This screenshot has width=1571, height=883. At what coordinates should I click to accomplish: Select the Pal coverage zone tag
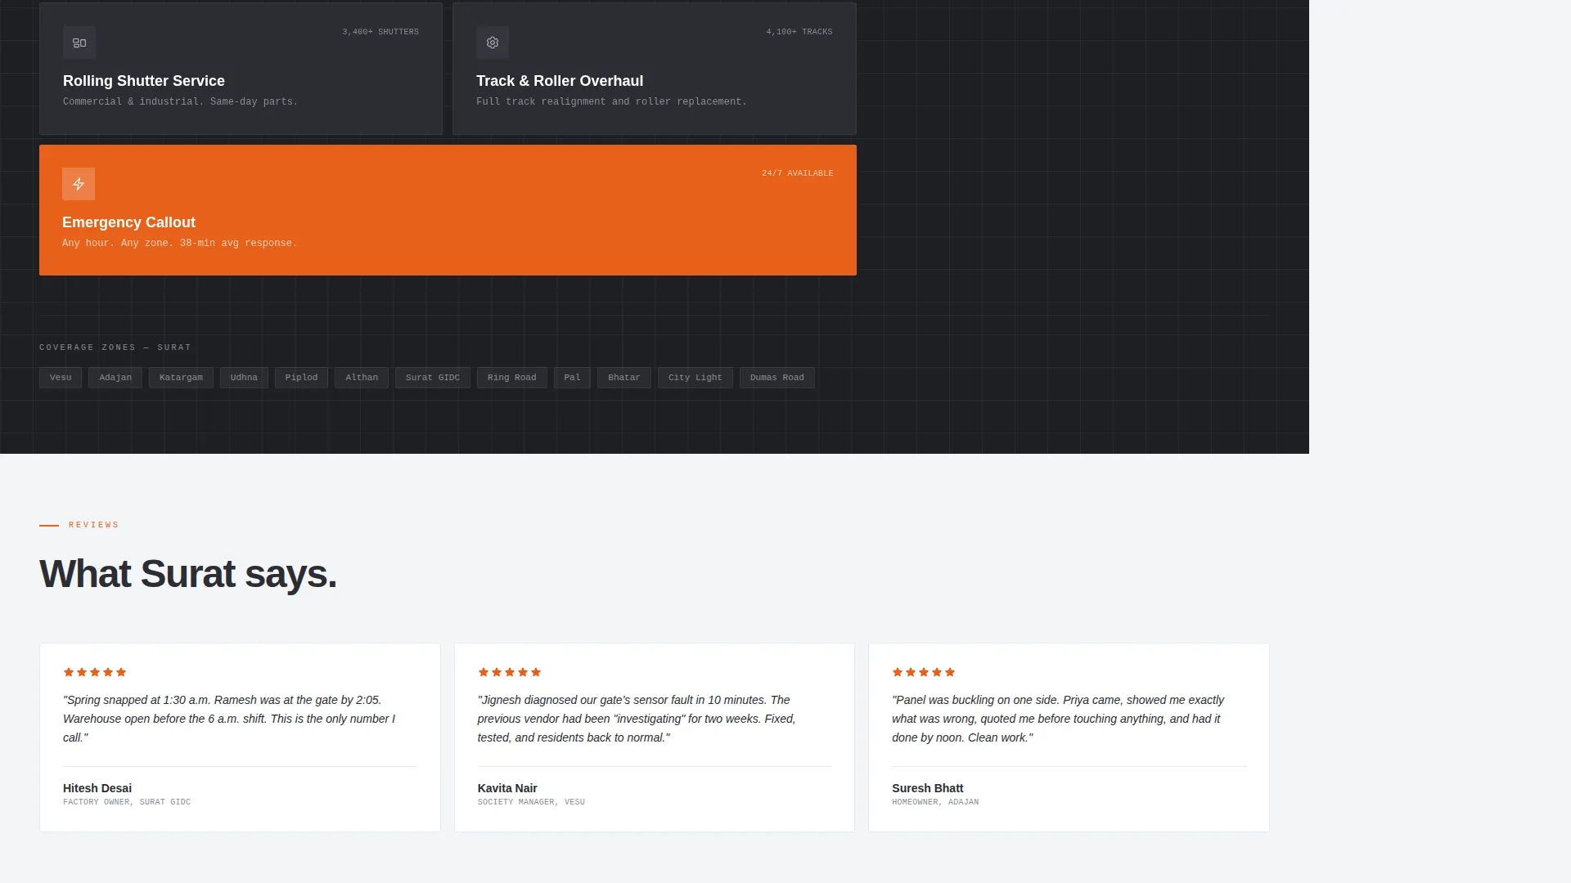click(572, 378)
